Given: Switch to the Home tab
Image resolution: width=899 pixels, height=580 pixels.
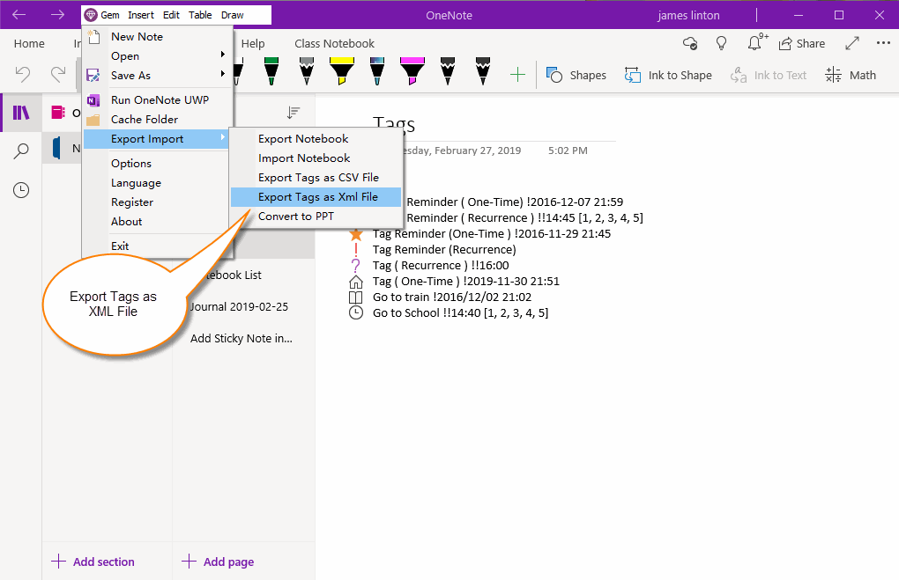Looking at the screenshot, I should [29, 44].
